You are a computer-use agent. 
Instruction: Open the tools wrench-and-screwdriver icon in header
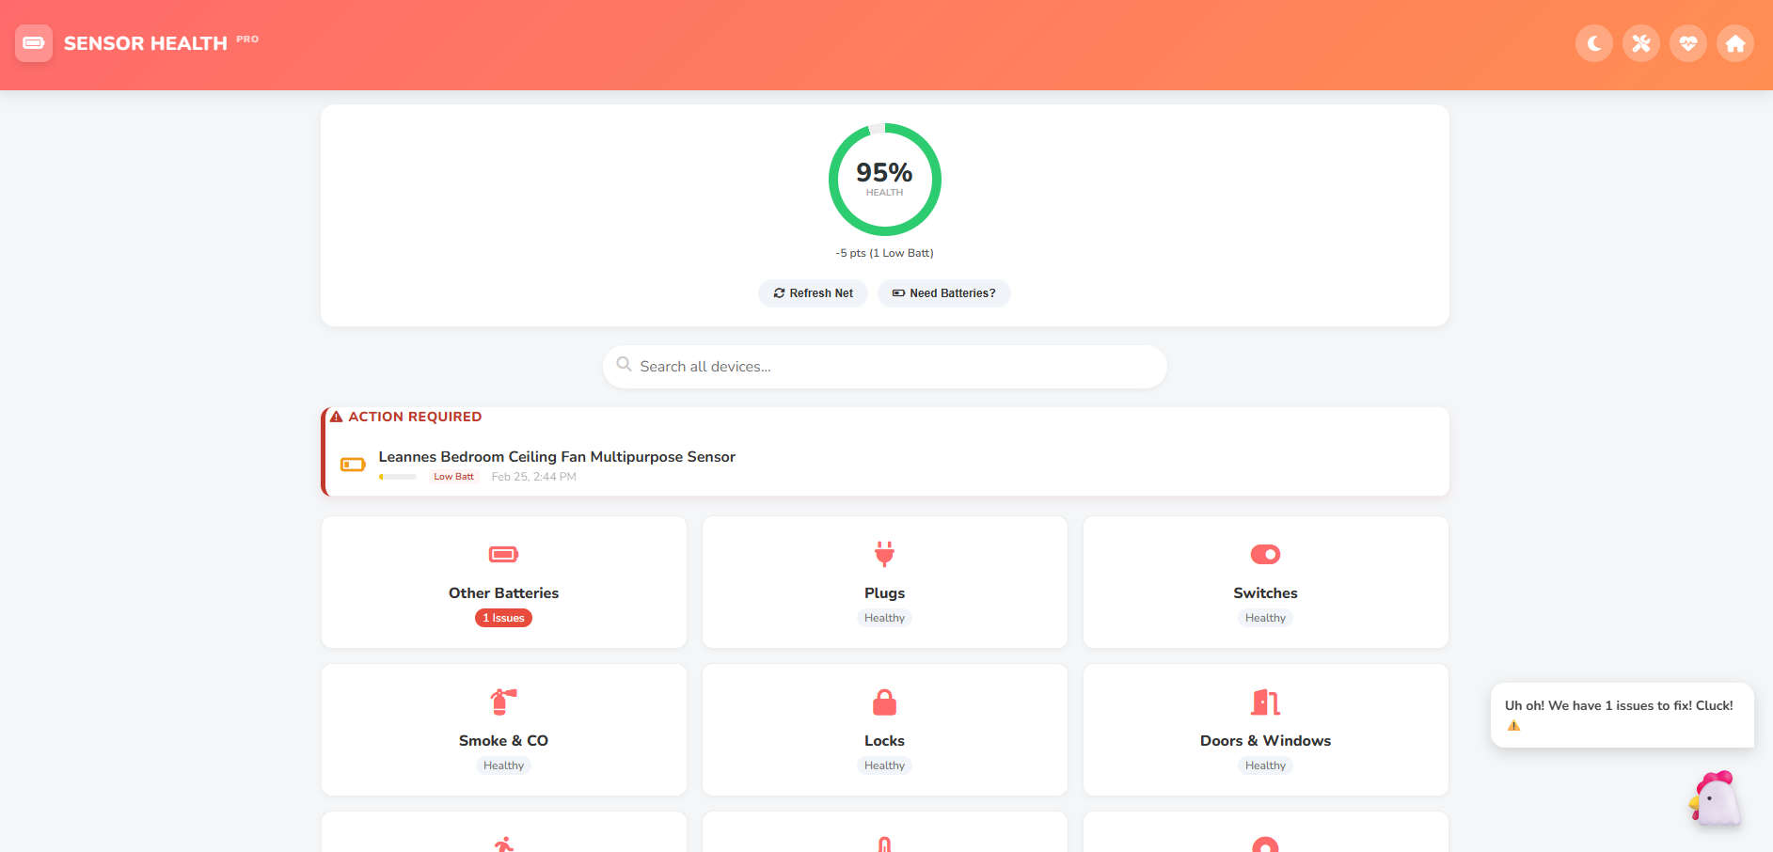tap(1641, 43)
